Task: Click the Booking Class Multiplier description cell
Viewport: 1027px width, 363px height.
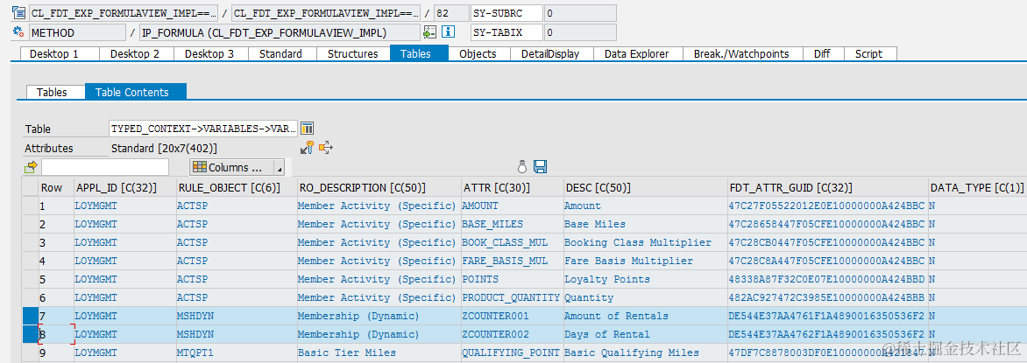Action: coord(646,242)
